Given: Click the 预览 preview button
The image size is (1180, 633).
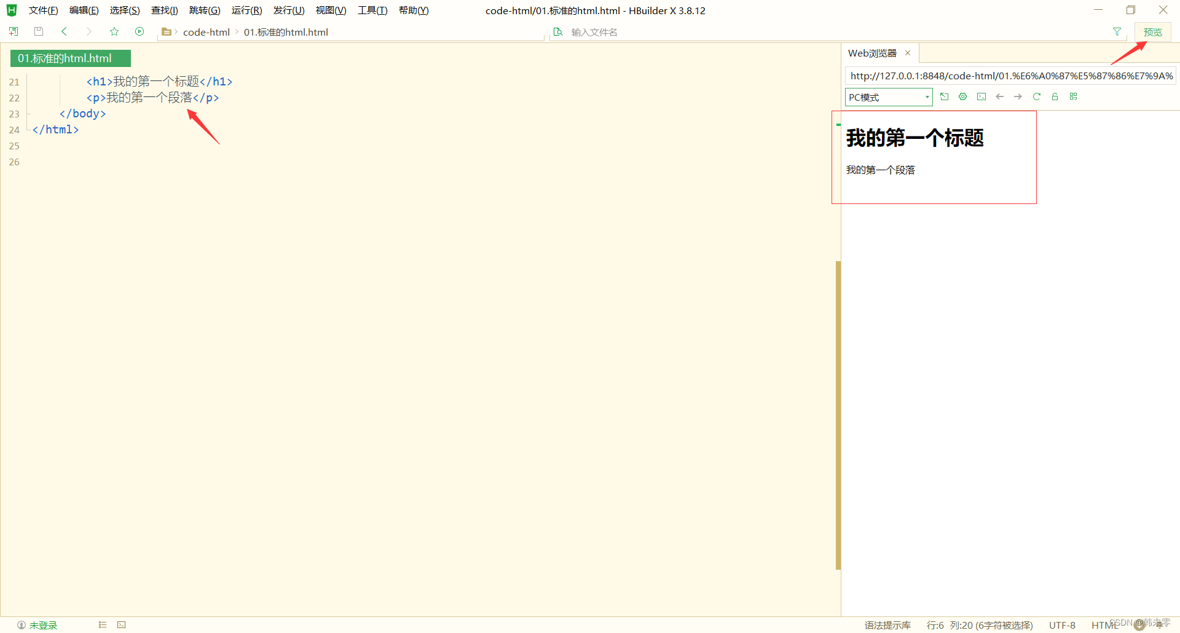Looking at the screenshot, I should point(1153,31).
